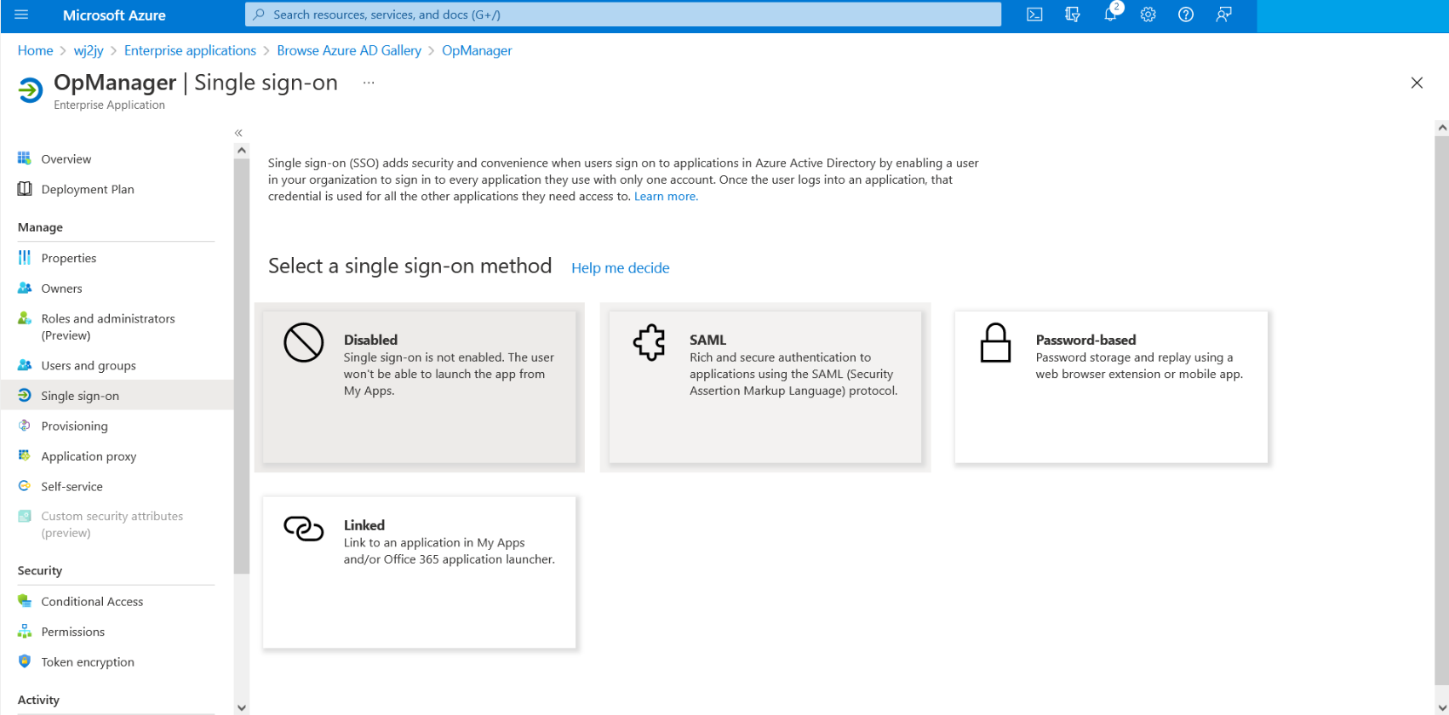
Task: Open the hamburger portal menu
Action: [21, 14]
